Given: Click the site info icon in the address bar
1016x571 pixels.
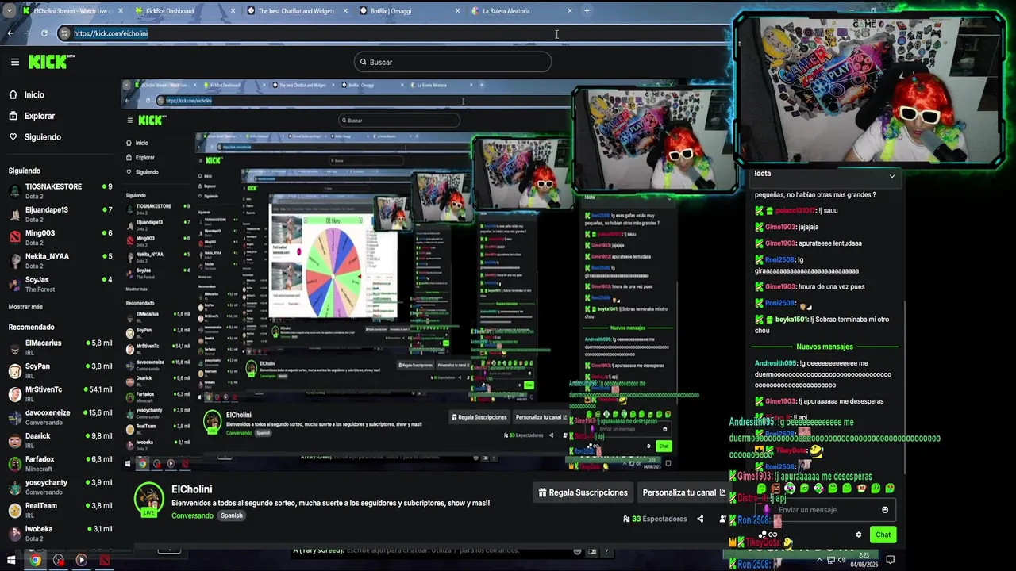Looking at the screenshot, I should tap(64, 33).
